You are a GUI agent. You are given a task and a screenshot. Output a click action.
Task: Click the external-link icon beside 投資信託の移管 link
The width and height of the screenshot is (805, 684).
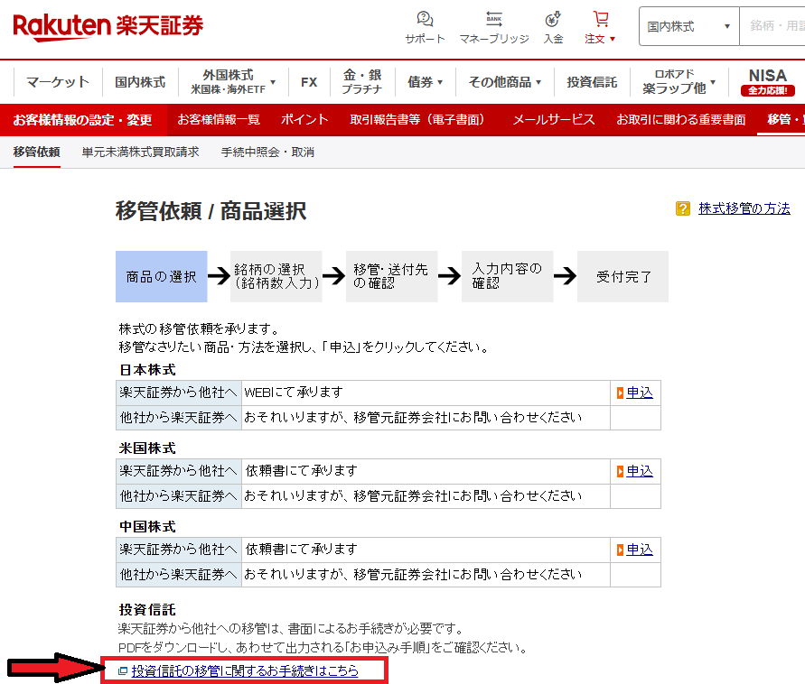(x=122, y=671)
